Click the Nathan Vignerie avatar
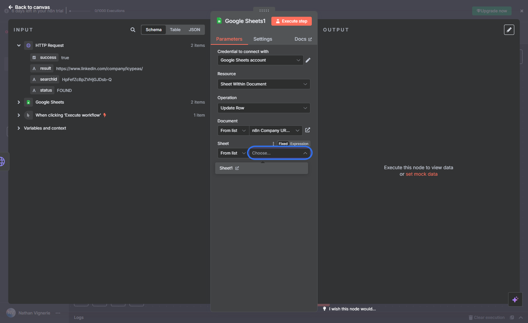The image size is (528, 323). click(x=11, y=313)
